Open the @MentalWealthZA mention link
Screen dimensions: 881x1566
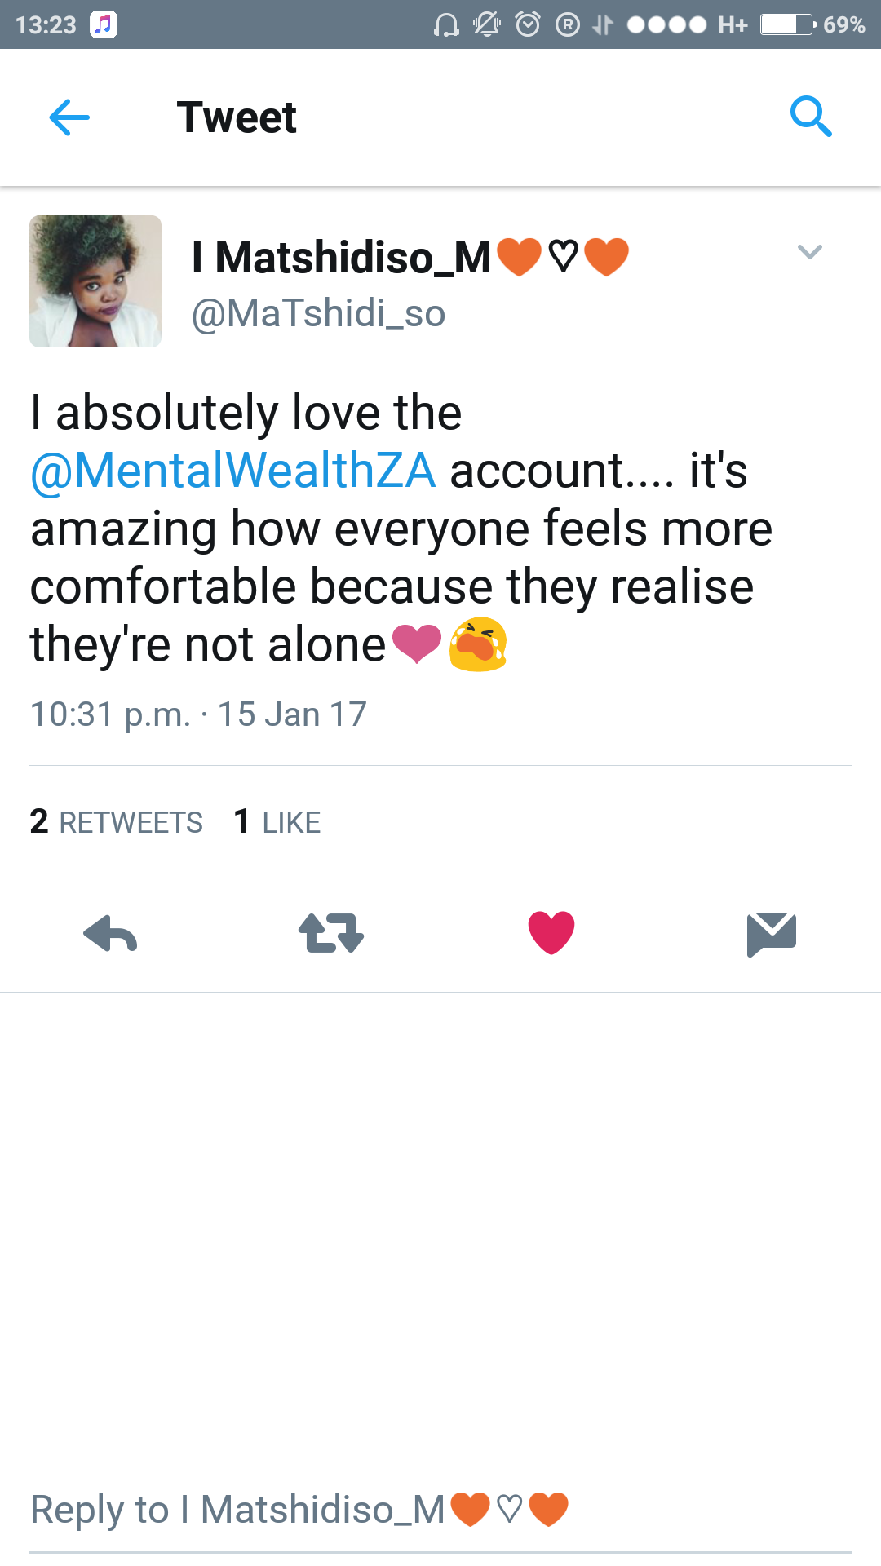tap(233, 471)
